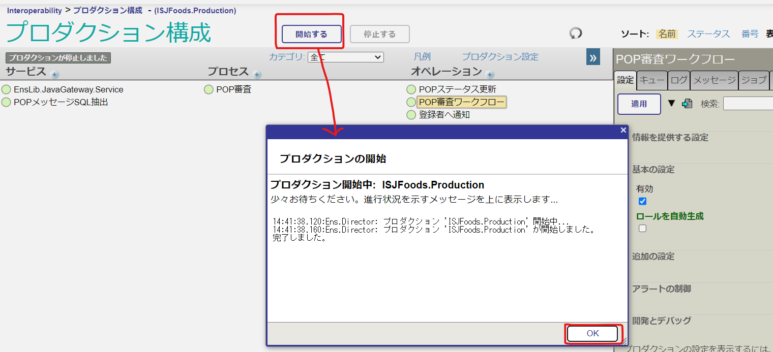The width and height of the screenshot is (773, 352).
Task: Click the refresh circular arrow icon
Action: [x=575, y=34]
